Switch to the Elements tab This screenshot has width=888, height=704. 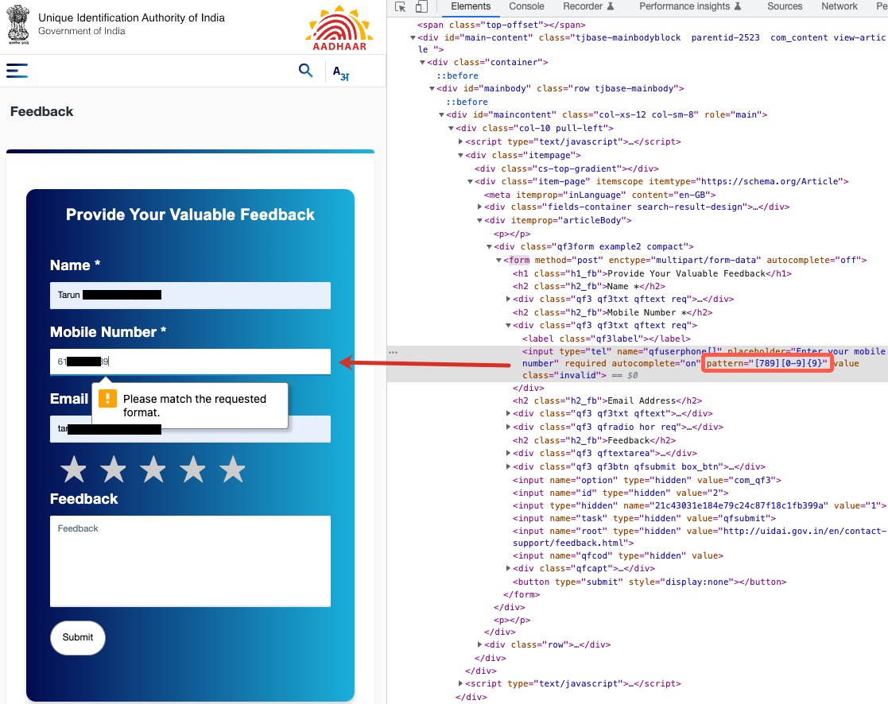pos(471,6)
